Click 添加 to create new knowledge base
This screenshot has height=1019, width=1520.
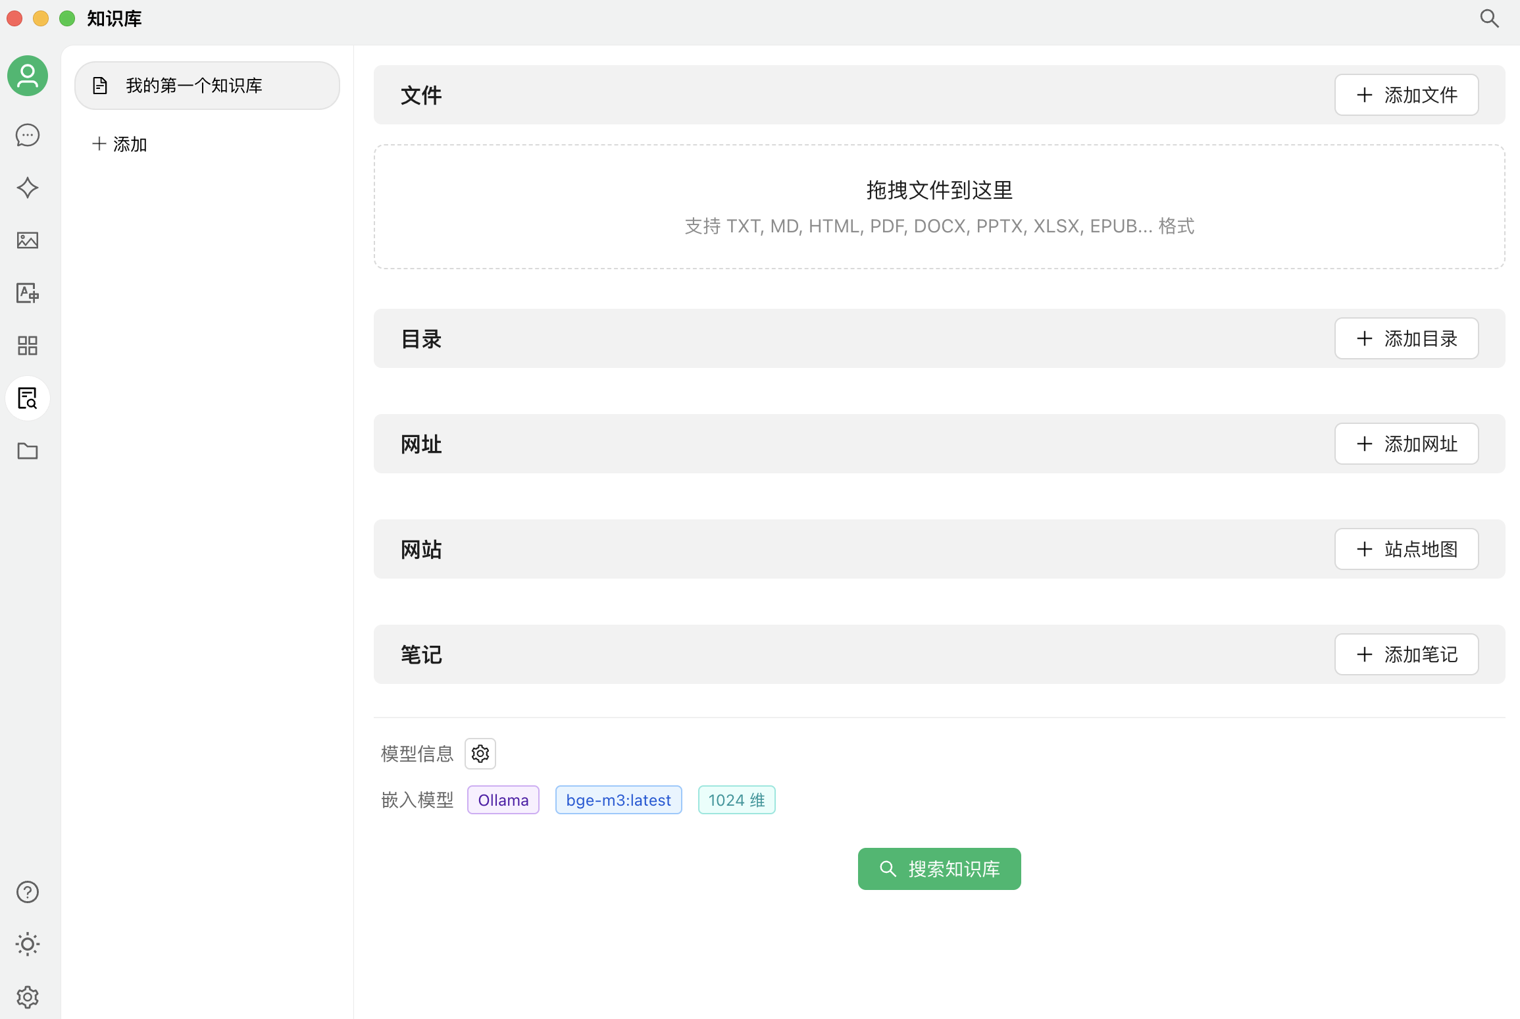120,144
